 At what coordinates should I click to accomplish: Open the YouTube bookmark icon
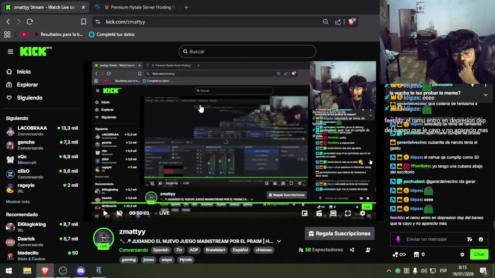[x=24, y=34]
